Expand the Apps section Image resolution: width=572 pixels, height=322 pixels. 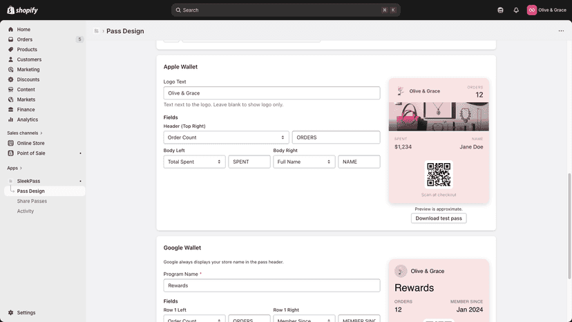[15, 168]
